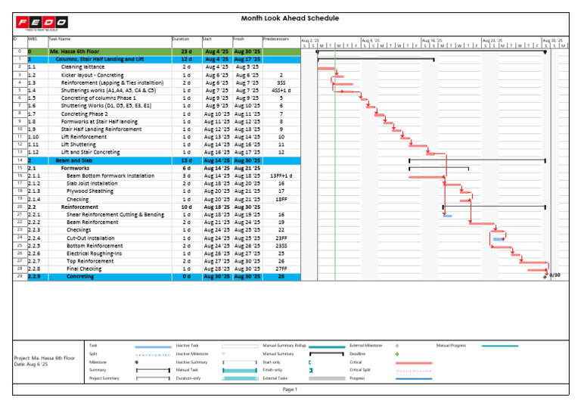The width and height of the screenshot is (581, 407).
Task: Click the Project: Ma. Hassa 6th Floor footer
Action: 45,358
